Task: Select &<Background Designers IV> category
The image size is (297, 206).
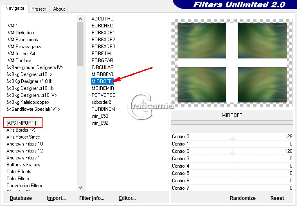Action: click(35, 67)
